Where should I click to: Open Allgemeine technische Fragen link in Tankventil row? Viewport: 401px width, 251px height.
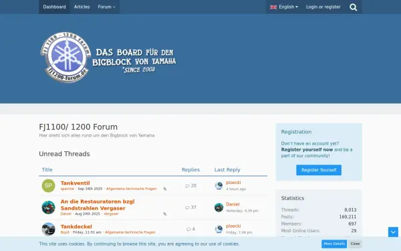pyautogui.click(x=131, y=189)
